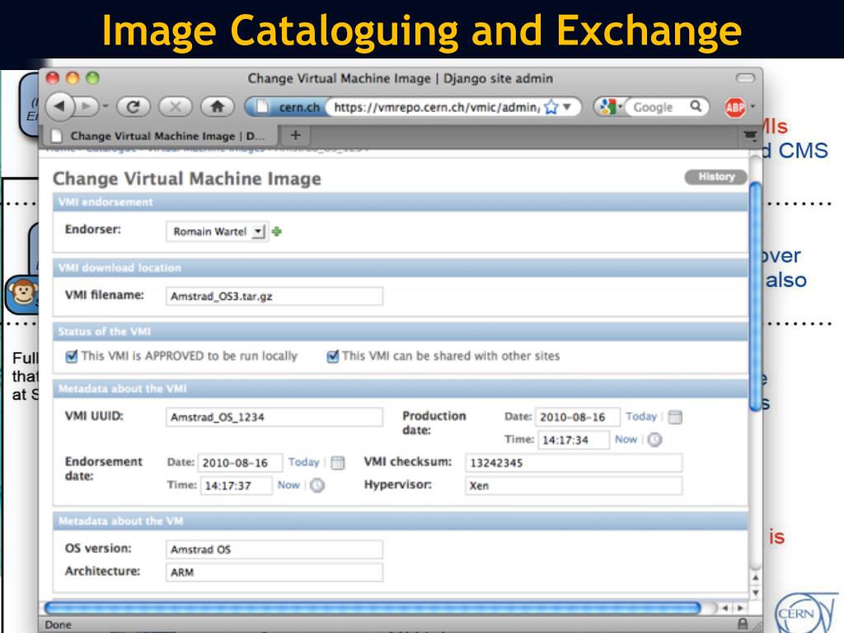Open a new tab with the plus button
Image resolution: width=844 pixels, height=633 pixels.
click(x=295, y=135)
